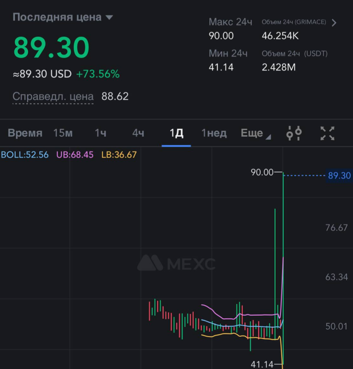Expand the chart to fullscreen

point(327,133)
